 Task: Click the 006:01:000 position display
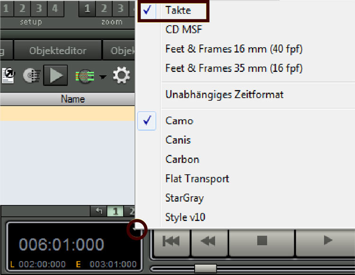(62, 245)
